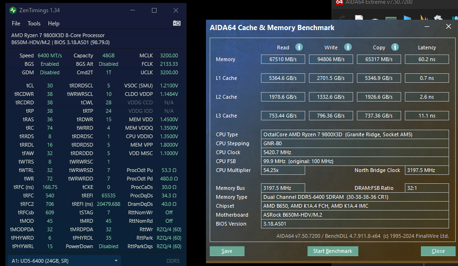Viewport: 458px width, 266px height.
Task: Select the L2 Cache Read 1978.6 GB/s field
Action: [x=283, y=97]
